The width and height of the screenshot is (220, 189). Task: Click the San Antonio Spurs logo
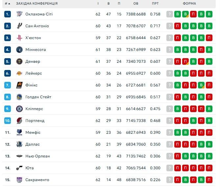coord(19,26)
